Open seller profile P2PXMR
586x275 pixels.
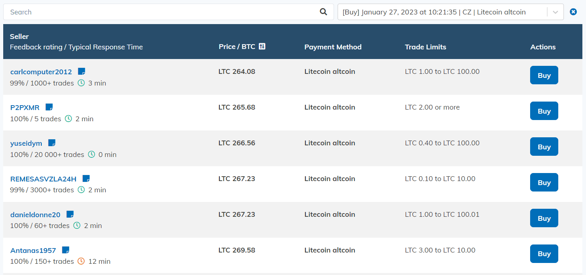click(x=25, y=108)
